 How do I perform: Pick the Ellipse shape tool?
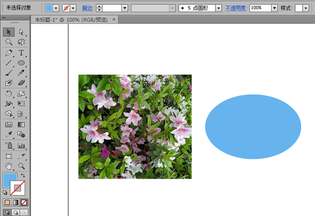pyautogui.click(x=21, y=63)
